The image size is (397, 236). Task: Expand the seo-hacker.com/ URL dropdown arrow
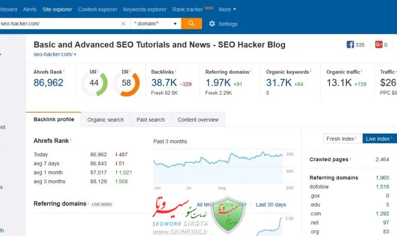[75, 54]
